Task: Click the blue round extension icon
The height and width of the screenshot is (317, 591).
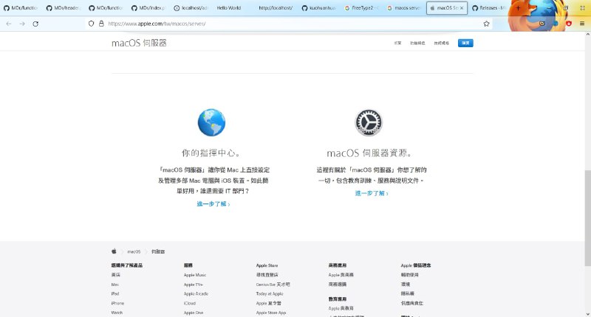Action: 556,24
